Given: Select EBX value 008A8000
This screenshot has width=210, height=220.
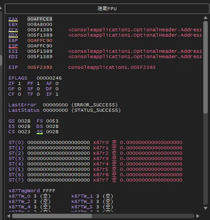Looking at the screenshot, I should point(40,25).
